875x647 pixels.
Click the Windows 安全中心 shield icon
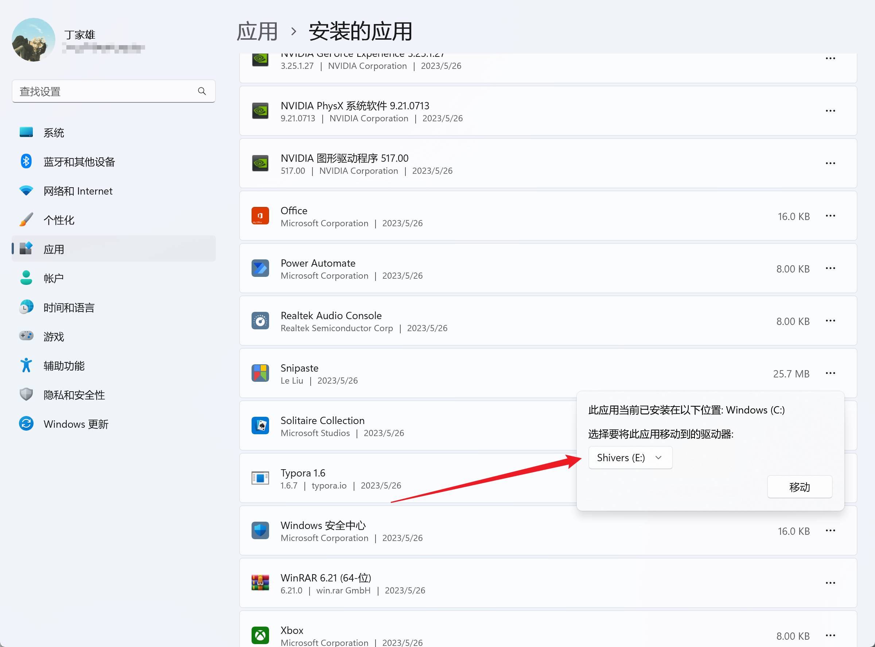pos(260,531)
